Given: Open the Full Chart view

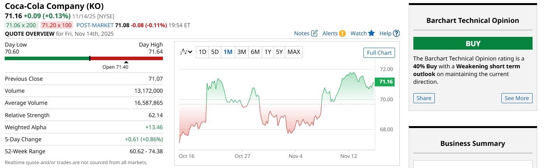Looking at the screenshot, I should (x=379, y=53).
